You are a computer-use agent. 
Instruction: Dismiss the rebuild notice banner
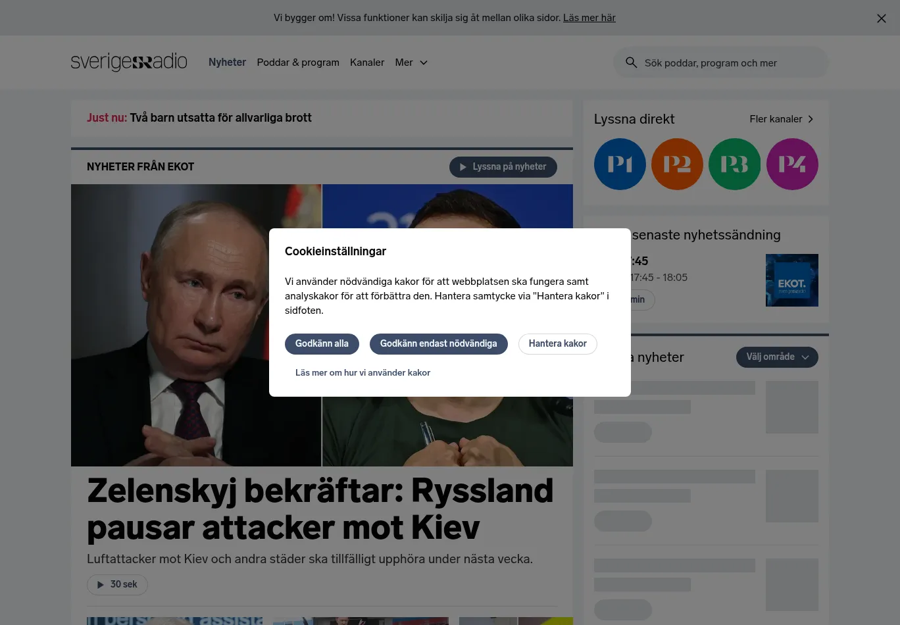coord(882,18)
